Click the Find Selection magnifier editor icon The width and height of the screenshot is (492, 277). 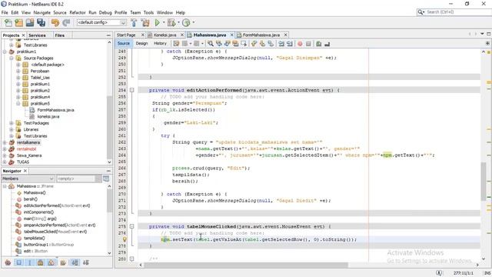[x=211, y=44]
